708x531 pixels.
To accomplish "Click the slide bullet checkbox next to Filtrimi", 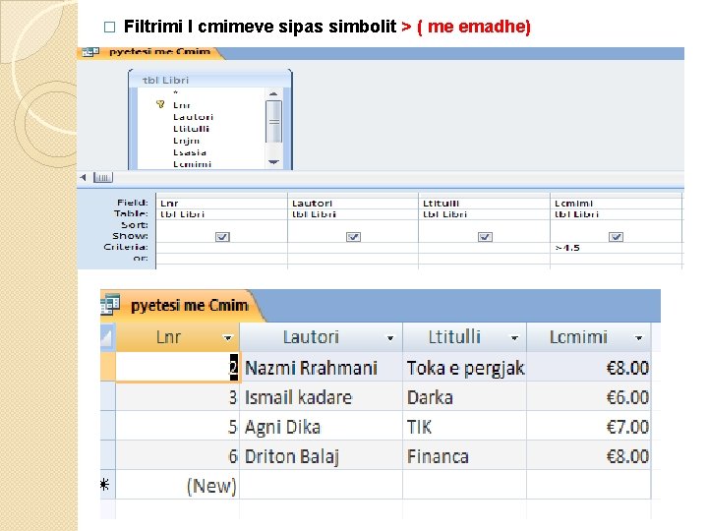I will click(x=109, y=28).
